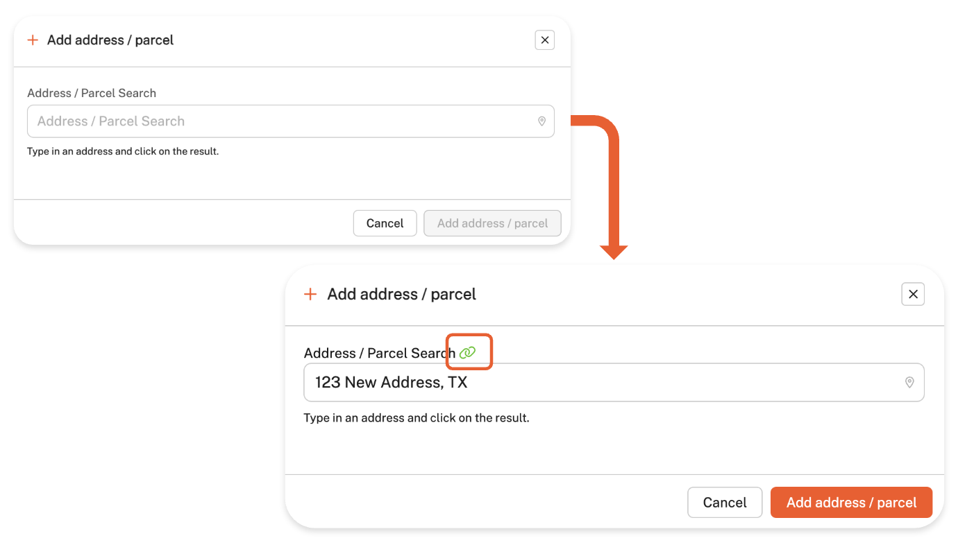Submit with the orange Add address / parcel button
The height and width of the screenshot is (545, 958).
tap(851, 503)
